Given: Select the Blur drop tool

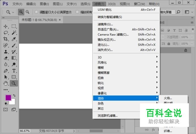Looking at the screenshot, I should click(5, 64).
